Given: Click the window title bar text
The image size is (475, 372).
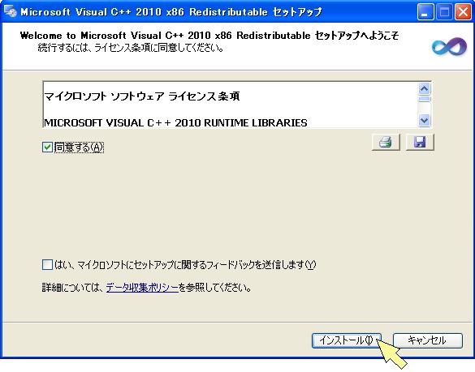Looking at the screenshot, I should [171, 12].
